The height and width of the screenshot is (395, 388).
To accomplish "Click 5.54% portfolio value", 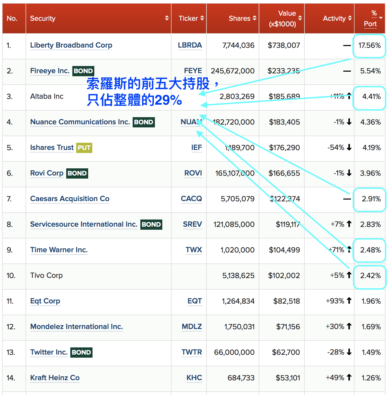I will (370, 71).
